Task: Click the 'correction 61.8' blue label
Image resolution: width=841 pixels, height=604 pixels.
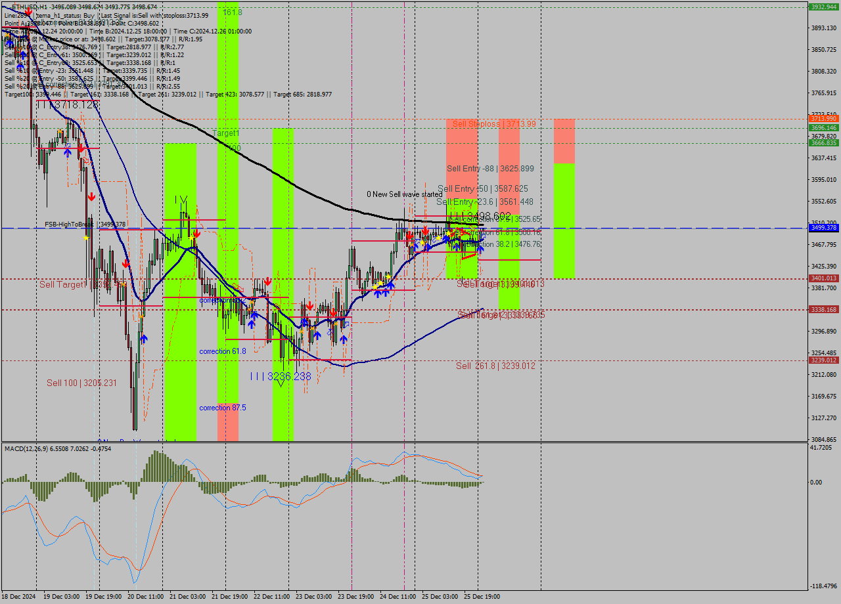Action: tap(223, 351)
